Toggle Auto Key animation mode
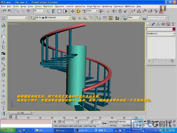This screenshot has width=177, height=133. [113, 122]
